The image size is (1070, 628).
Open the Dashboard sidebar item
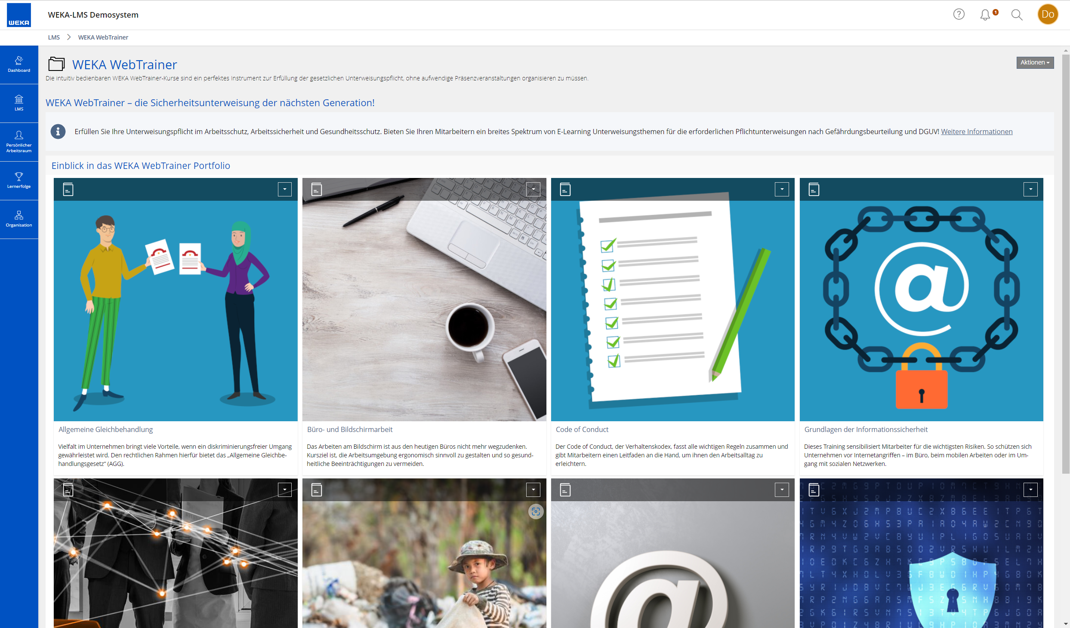pyautogui.click(x=19, y=64)
